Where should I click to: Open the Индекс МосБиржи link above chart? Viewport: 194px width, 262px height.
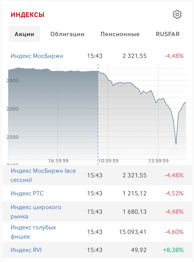37,56
